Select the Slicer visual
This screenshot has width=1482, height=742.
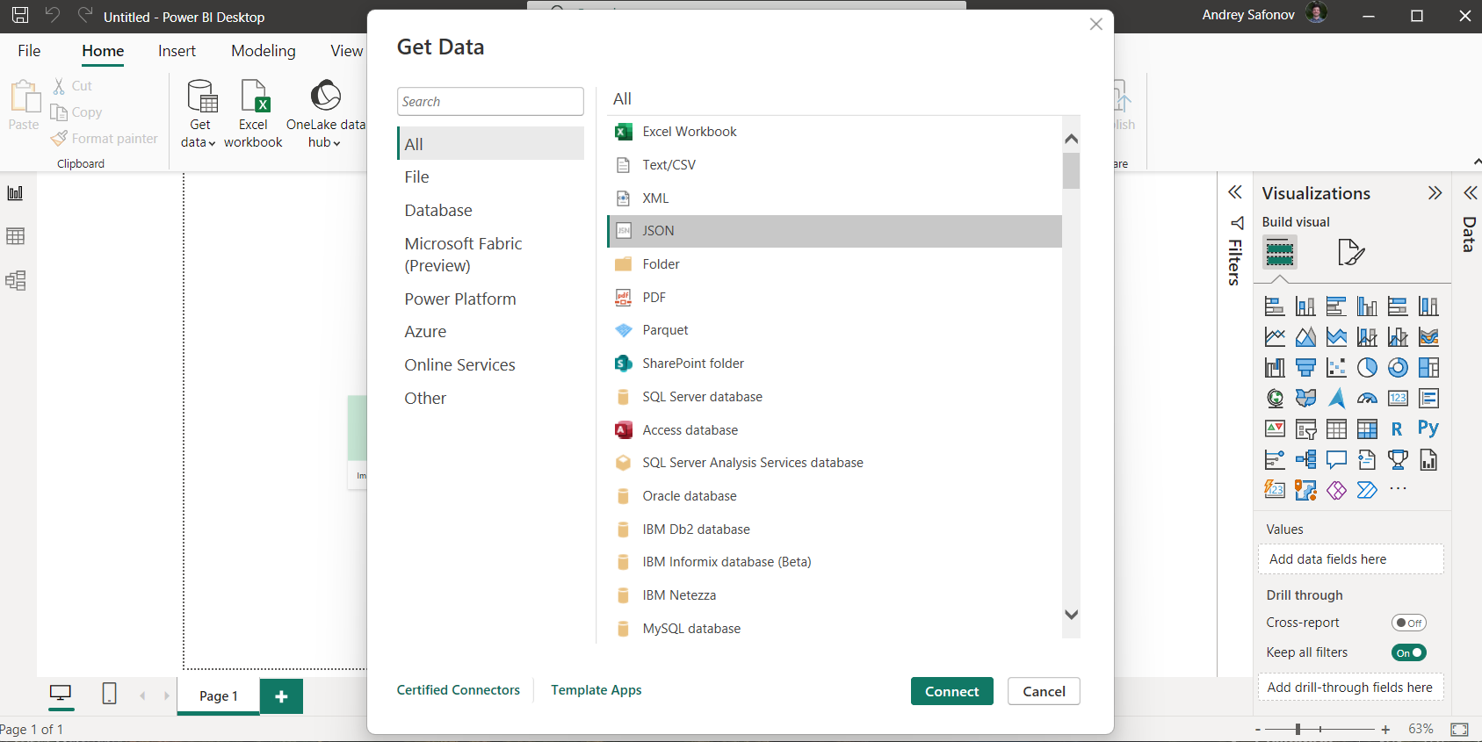1305,429
